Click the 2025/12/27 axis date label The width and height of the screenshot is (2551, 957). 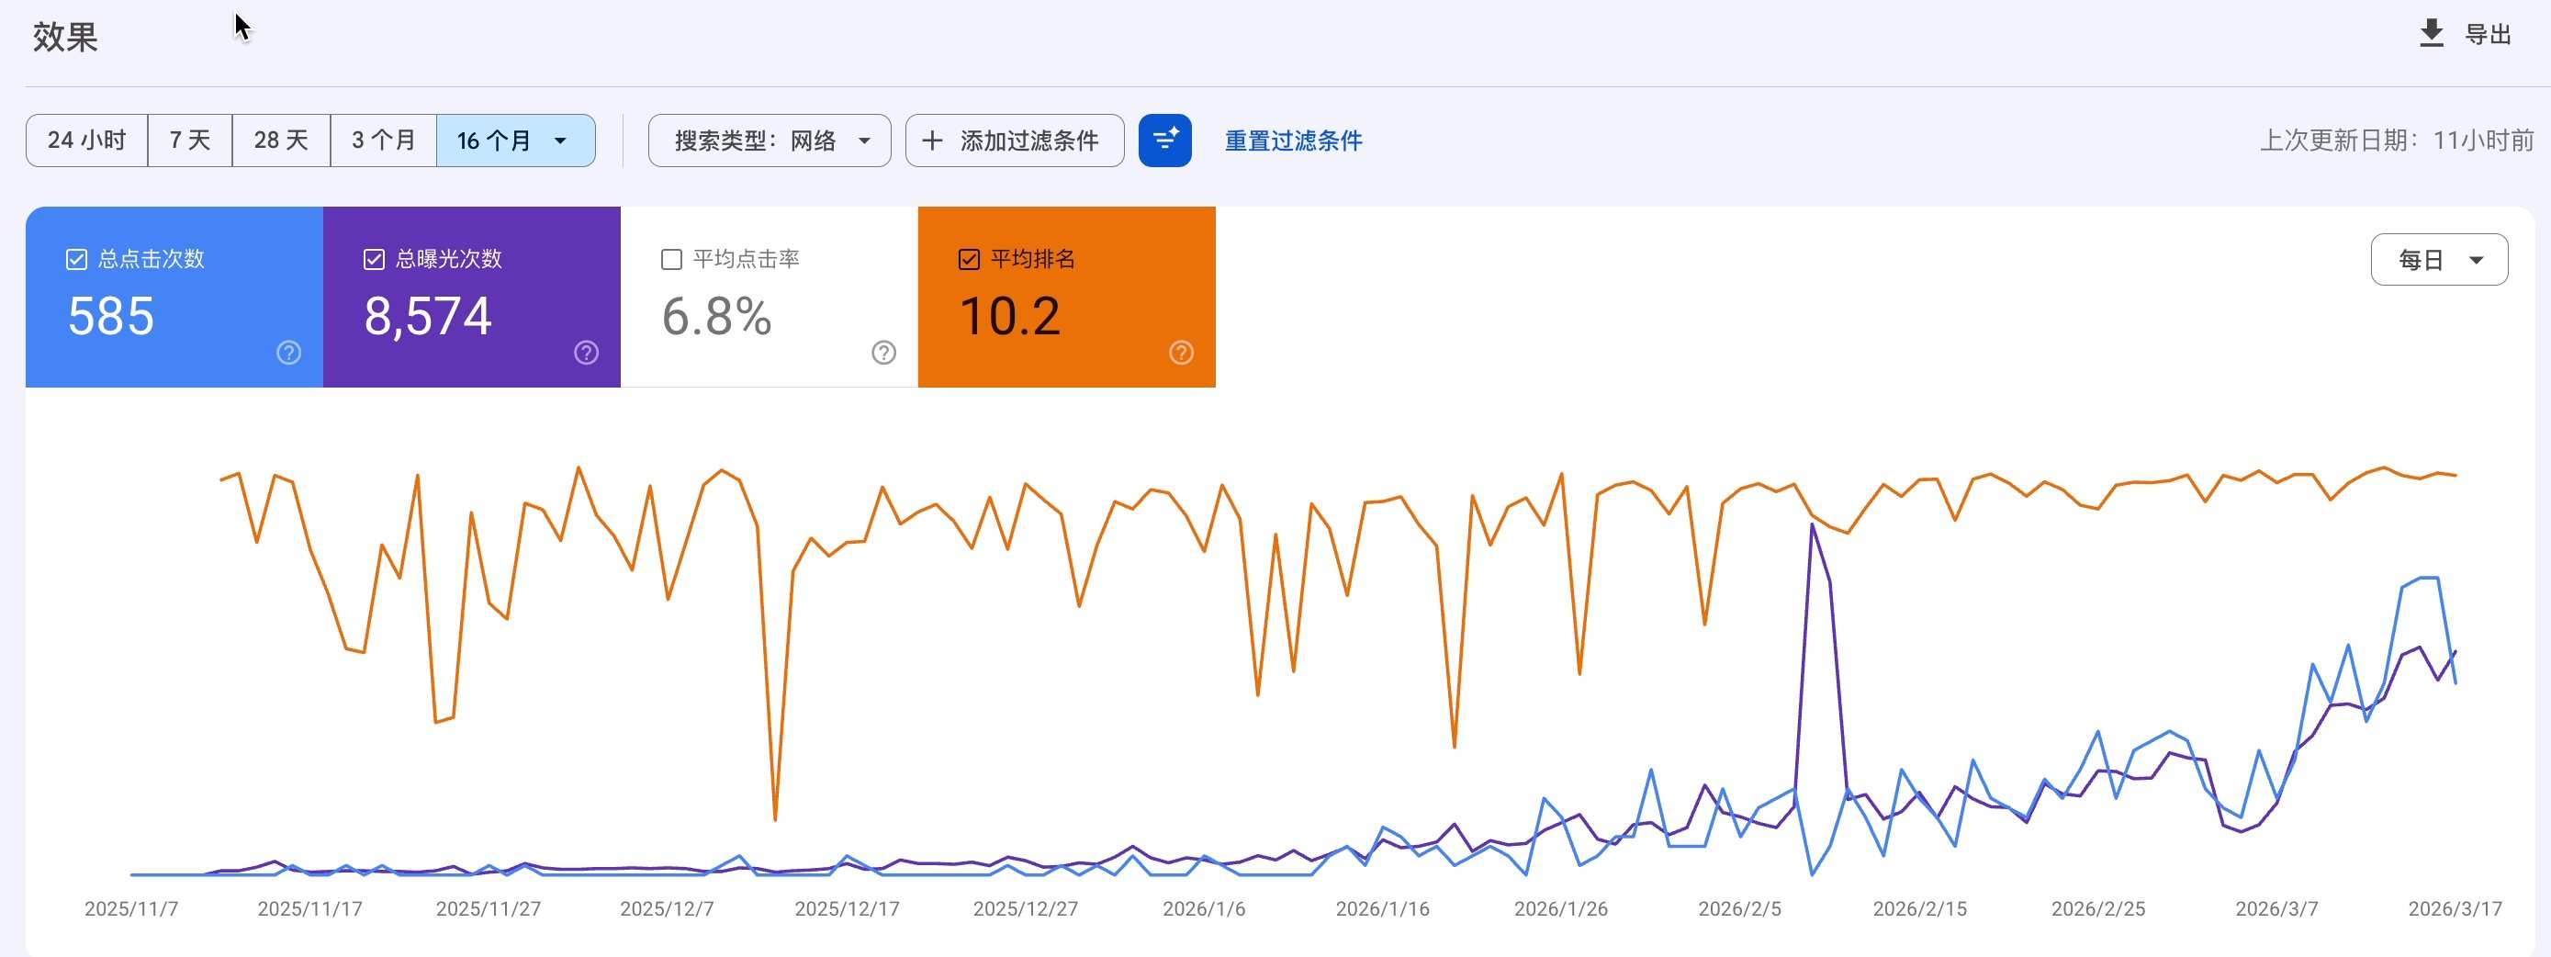[1025, 908]
